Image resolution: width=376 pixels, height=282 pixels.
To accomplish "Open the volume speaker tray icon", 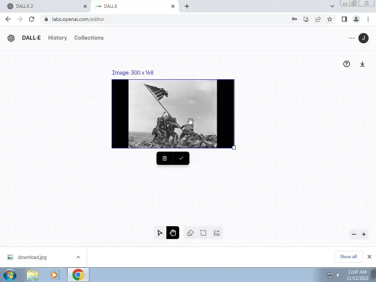I will click(x=339, y=275).
